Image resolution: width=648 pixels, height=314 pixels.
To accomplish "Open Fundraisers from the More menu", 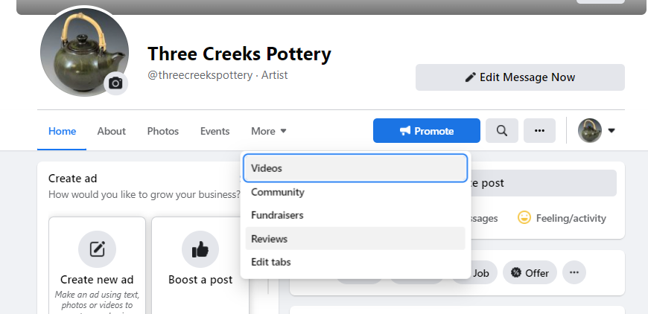I will (x=277, y=215).
